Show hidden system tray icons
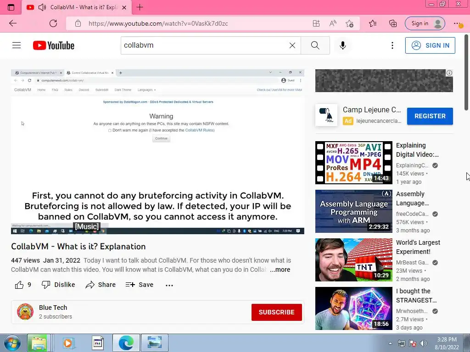 pos(390,343)
